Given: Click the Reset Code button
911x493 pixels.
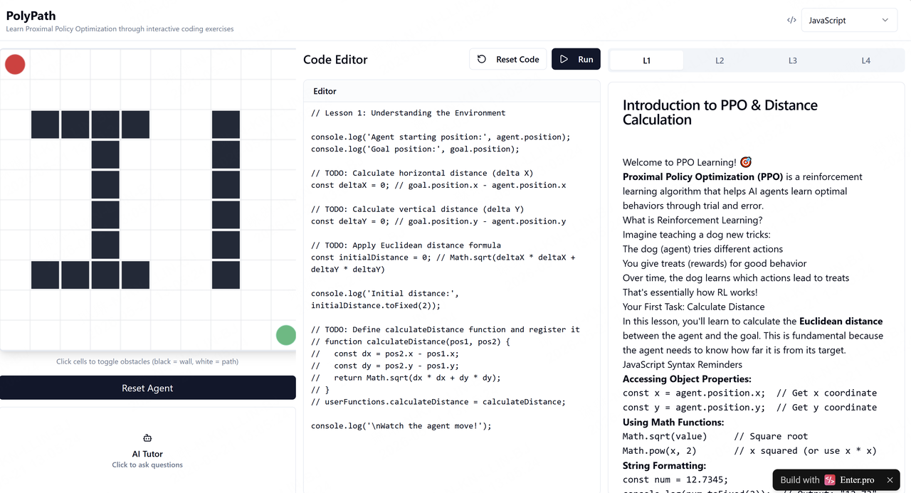Looking at the screenshot, I should (508, 59).
